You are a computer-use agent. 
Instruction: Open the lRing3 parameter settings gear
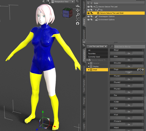click(143, 50)
